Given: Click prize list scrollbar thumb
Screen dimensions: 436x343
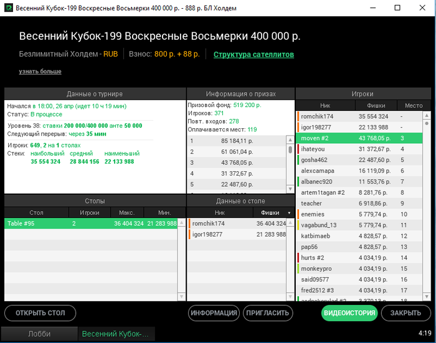Looking at the screenshot, I should pos(290,149).
